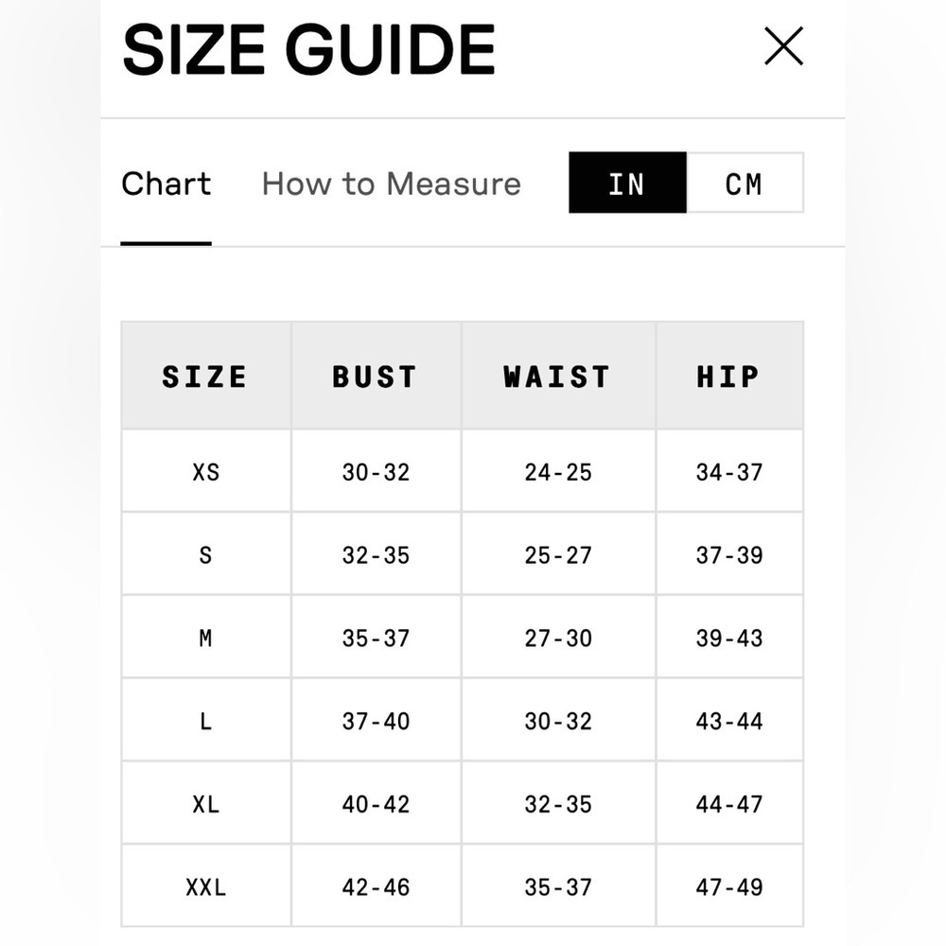
Task: Close the Size Guide panel
Action: pyautogui.click(x=783, y=46)
